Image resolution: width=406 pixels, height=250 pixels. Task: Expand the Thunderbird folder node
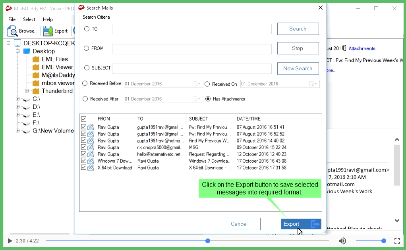(27, 91)
